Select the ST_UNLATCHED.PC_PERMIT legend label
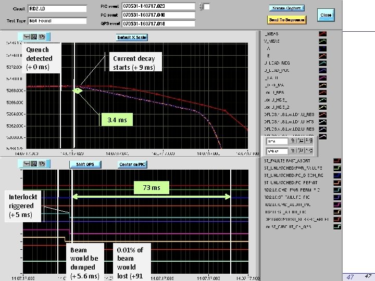The width and height of the screenshot is (375, 281). click(291, 183)
